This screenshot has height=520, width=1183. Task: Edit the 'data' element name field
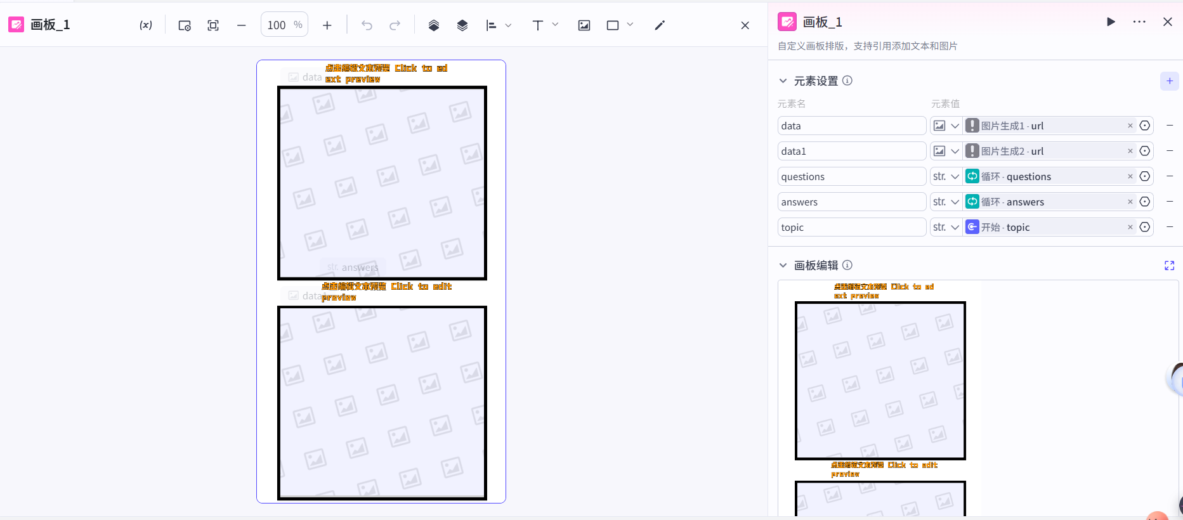(852, 126)
